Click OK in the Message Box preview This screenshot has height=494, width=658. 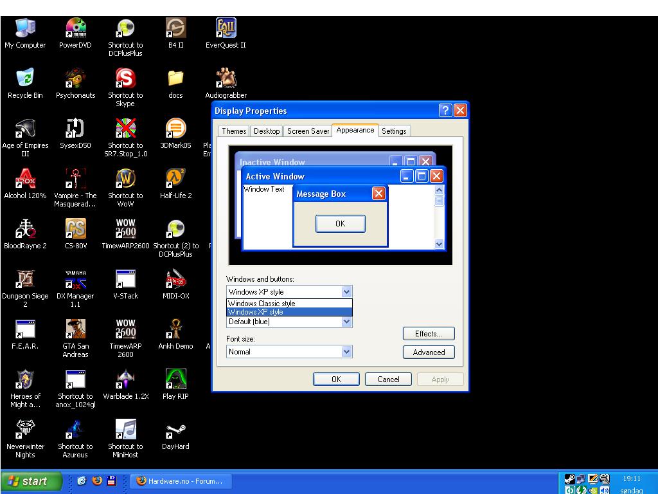[x=341, y=223]
